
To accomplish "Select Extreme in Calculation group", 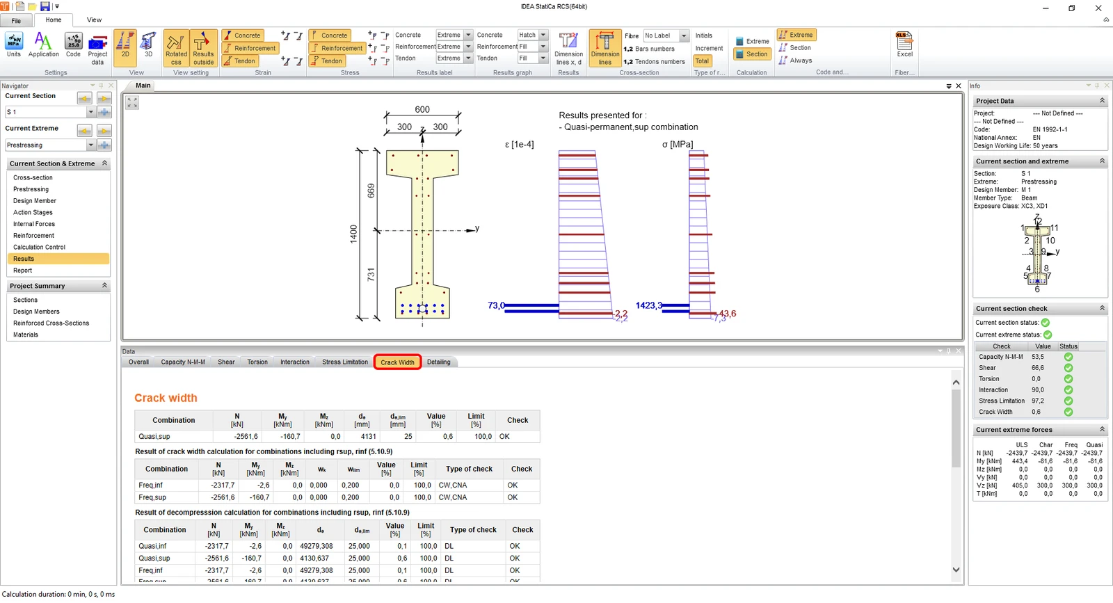I will pyautogui.click(x=752, y=41).
